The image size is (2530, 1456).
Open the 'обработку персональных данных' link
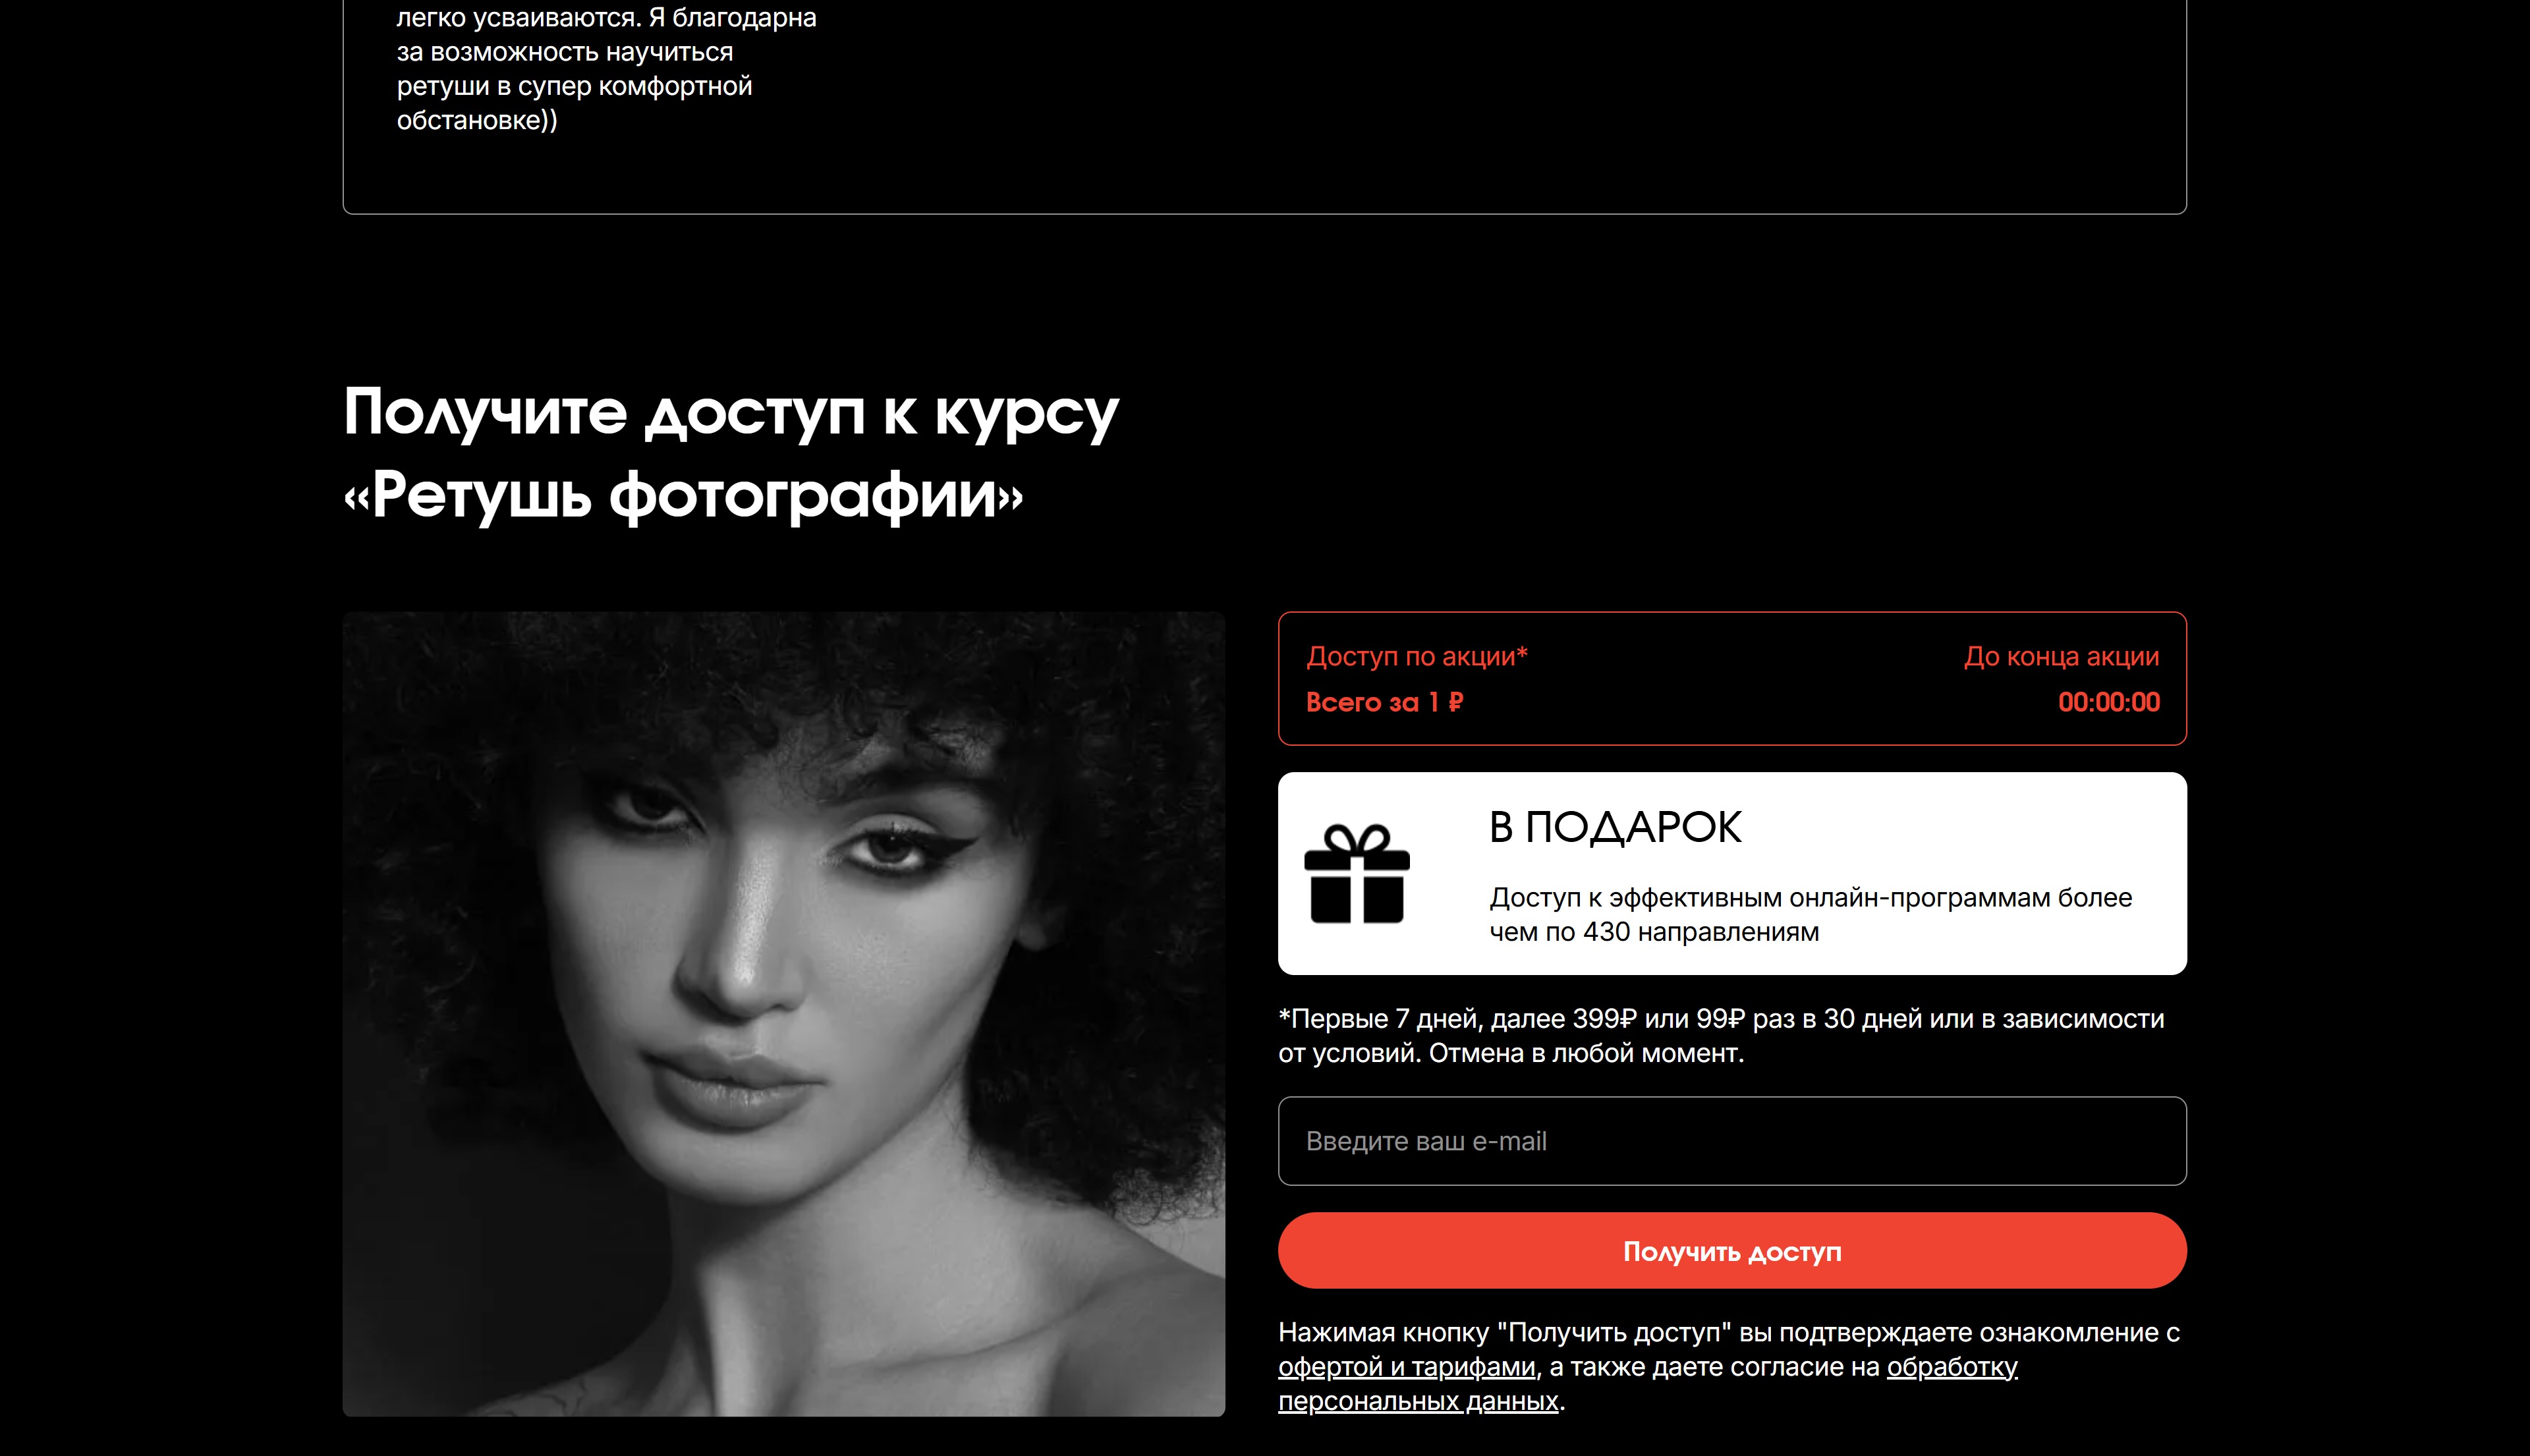point(1648,1384)
